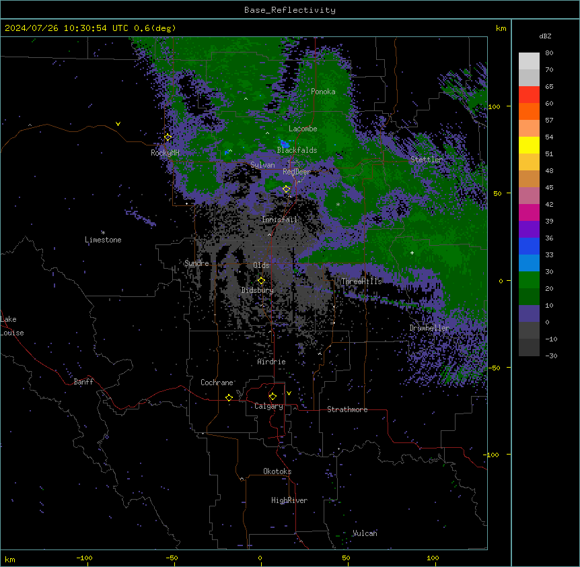This screenshot has width=580, height=567.
Task: Click the Drumheller town label
Action: click(429, 328)
